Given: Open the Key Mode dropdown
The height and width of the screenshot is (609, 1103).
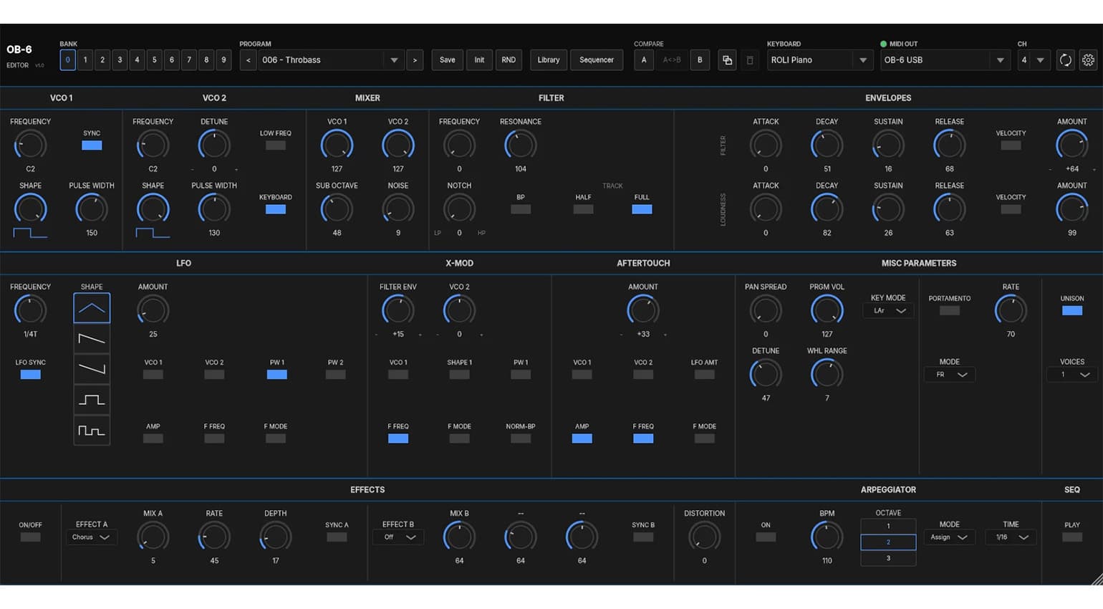Looking at the screenshot, I should point(889,311).
